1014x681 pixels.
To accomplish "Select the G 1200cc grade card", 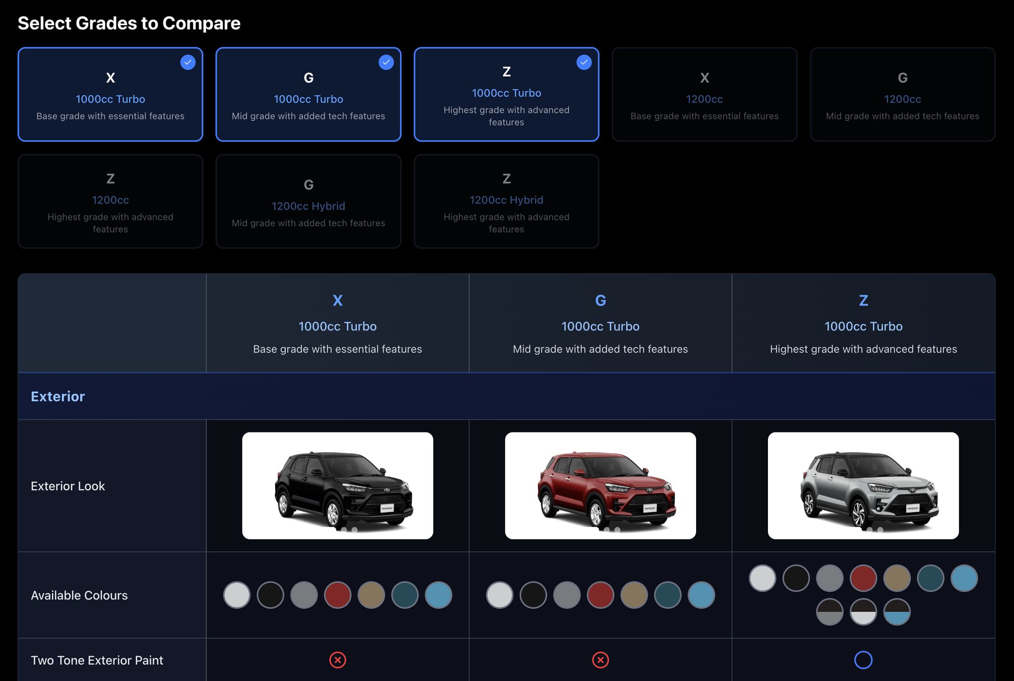I will [x=903, y=95].
